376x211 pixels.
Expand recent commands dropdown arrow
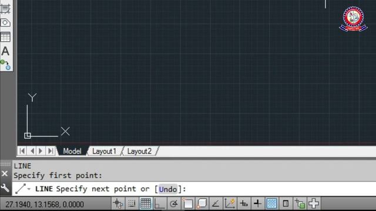point(29,189)
